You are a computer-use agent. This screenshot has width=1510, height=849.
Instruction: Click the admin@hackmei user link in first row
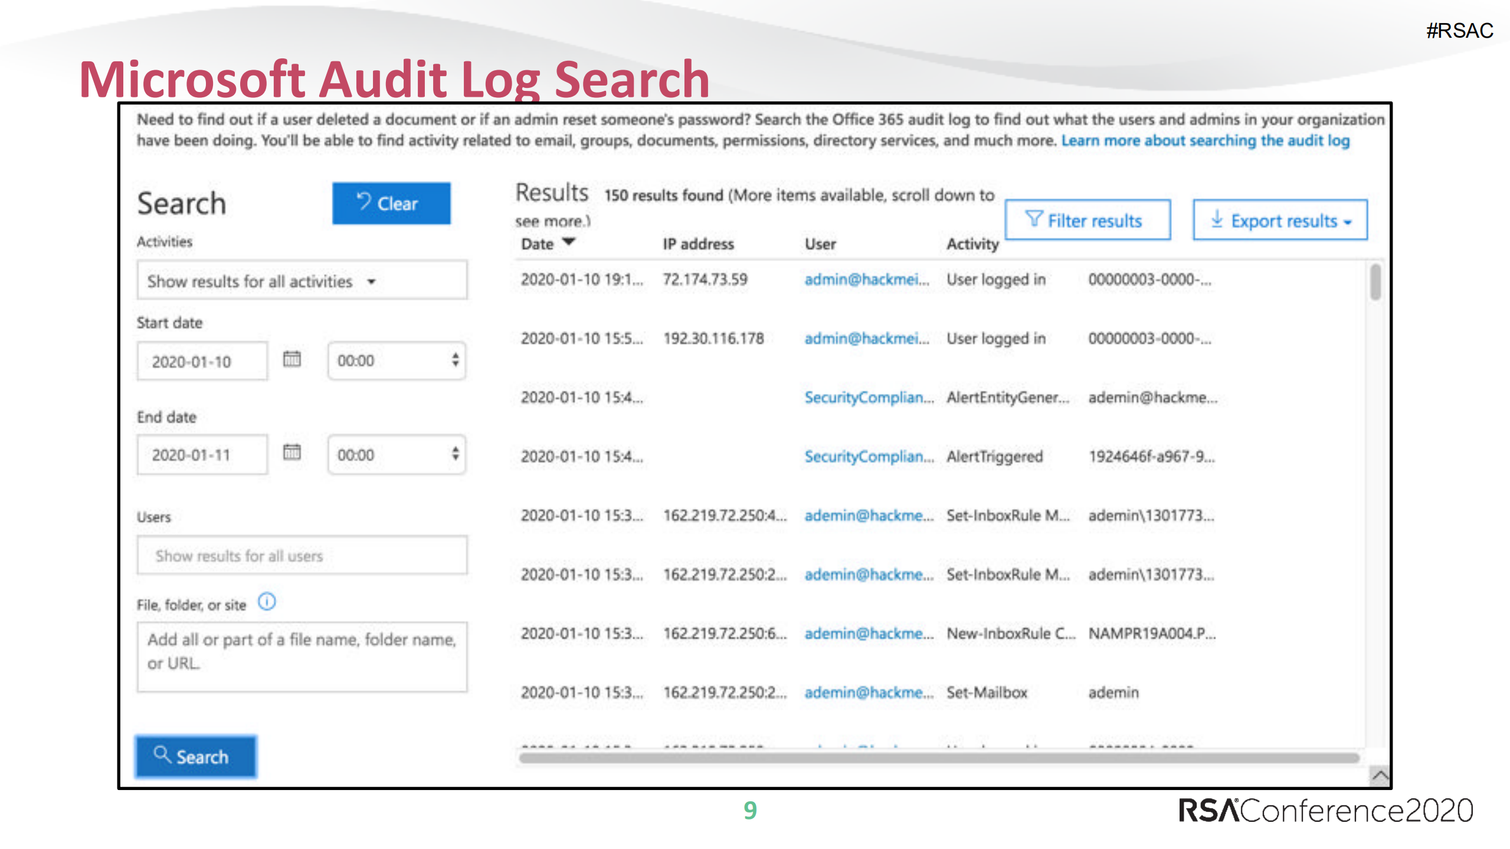pos(865,279)
